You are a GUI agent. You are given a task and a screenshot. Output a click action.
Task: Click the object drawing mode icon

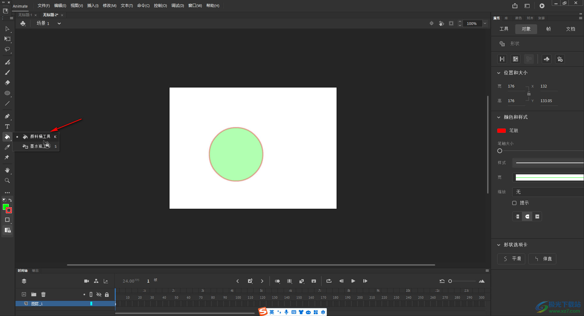(x=7, y=220)
